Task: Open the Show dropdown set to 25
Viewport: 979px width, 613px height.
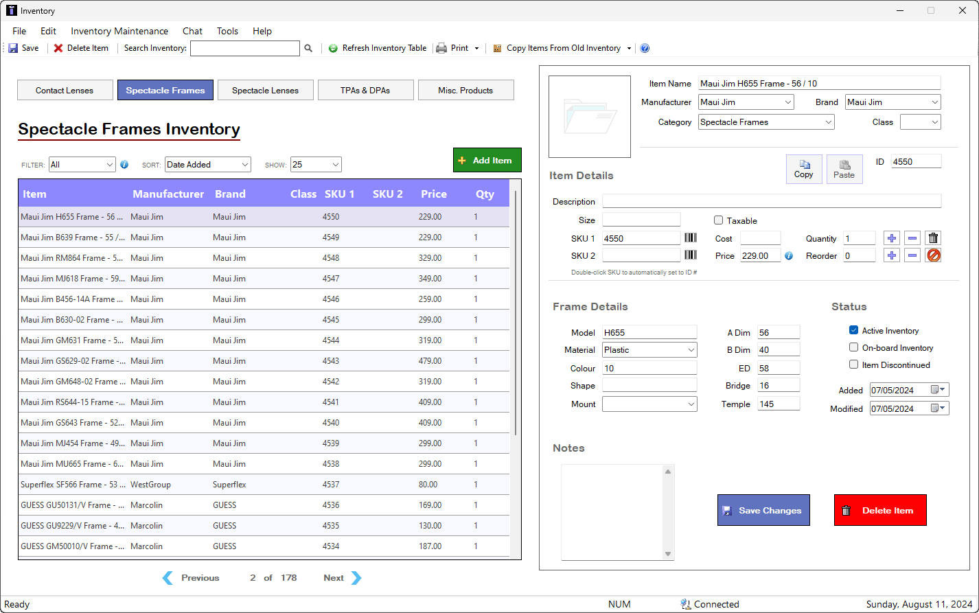Action: pos(316,165)
